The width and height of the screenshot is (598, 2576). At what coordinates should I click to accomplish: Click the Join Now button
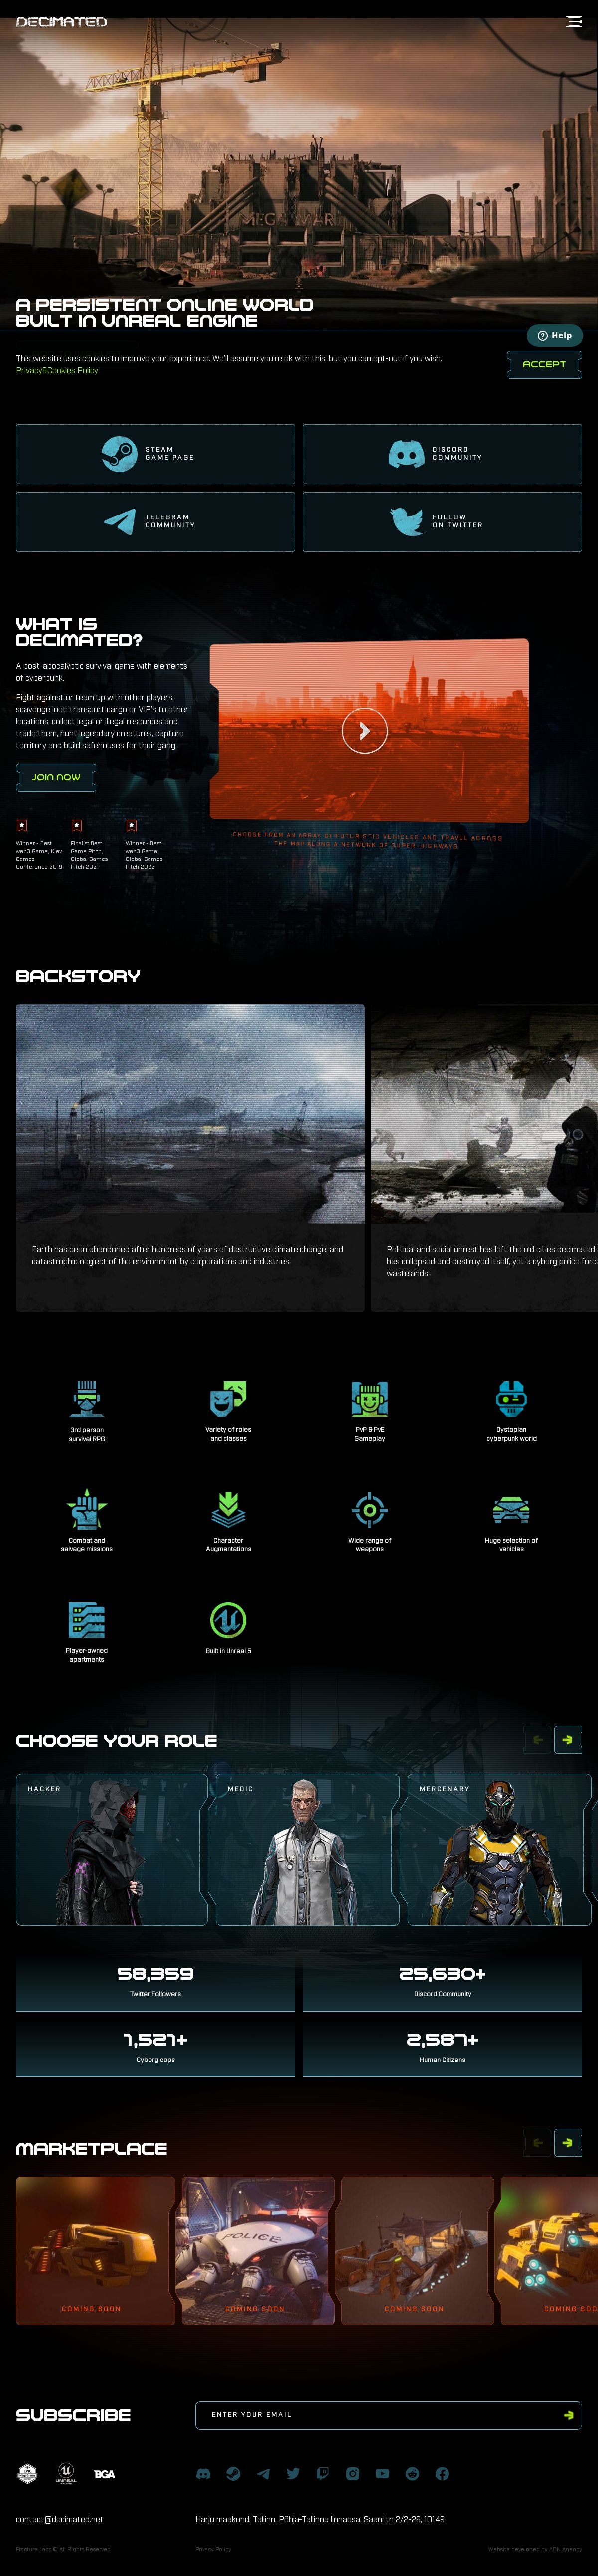coord(56,777)
